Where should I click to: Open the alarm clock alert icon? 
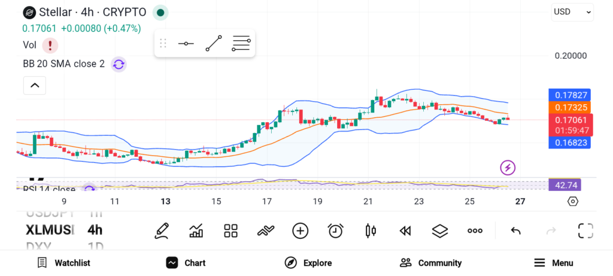[335, 230]
